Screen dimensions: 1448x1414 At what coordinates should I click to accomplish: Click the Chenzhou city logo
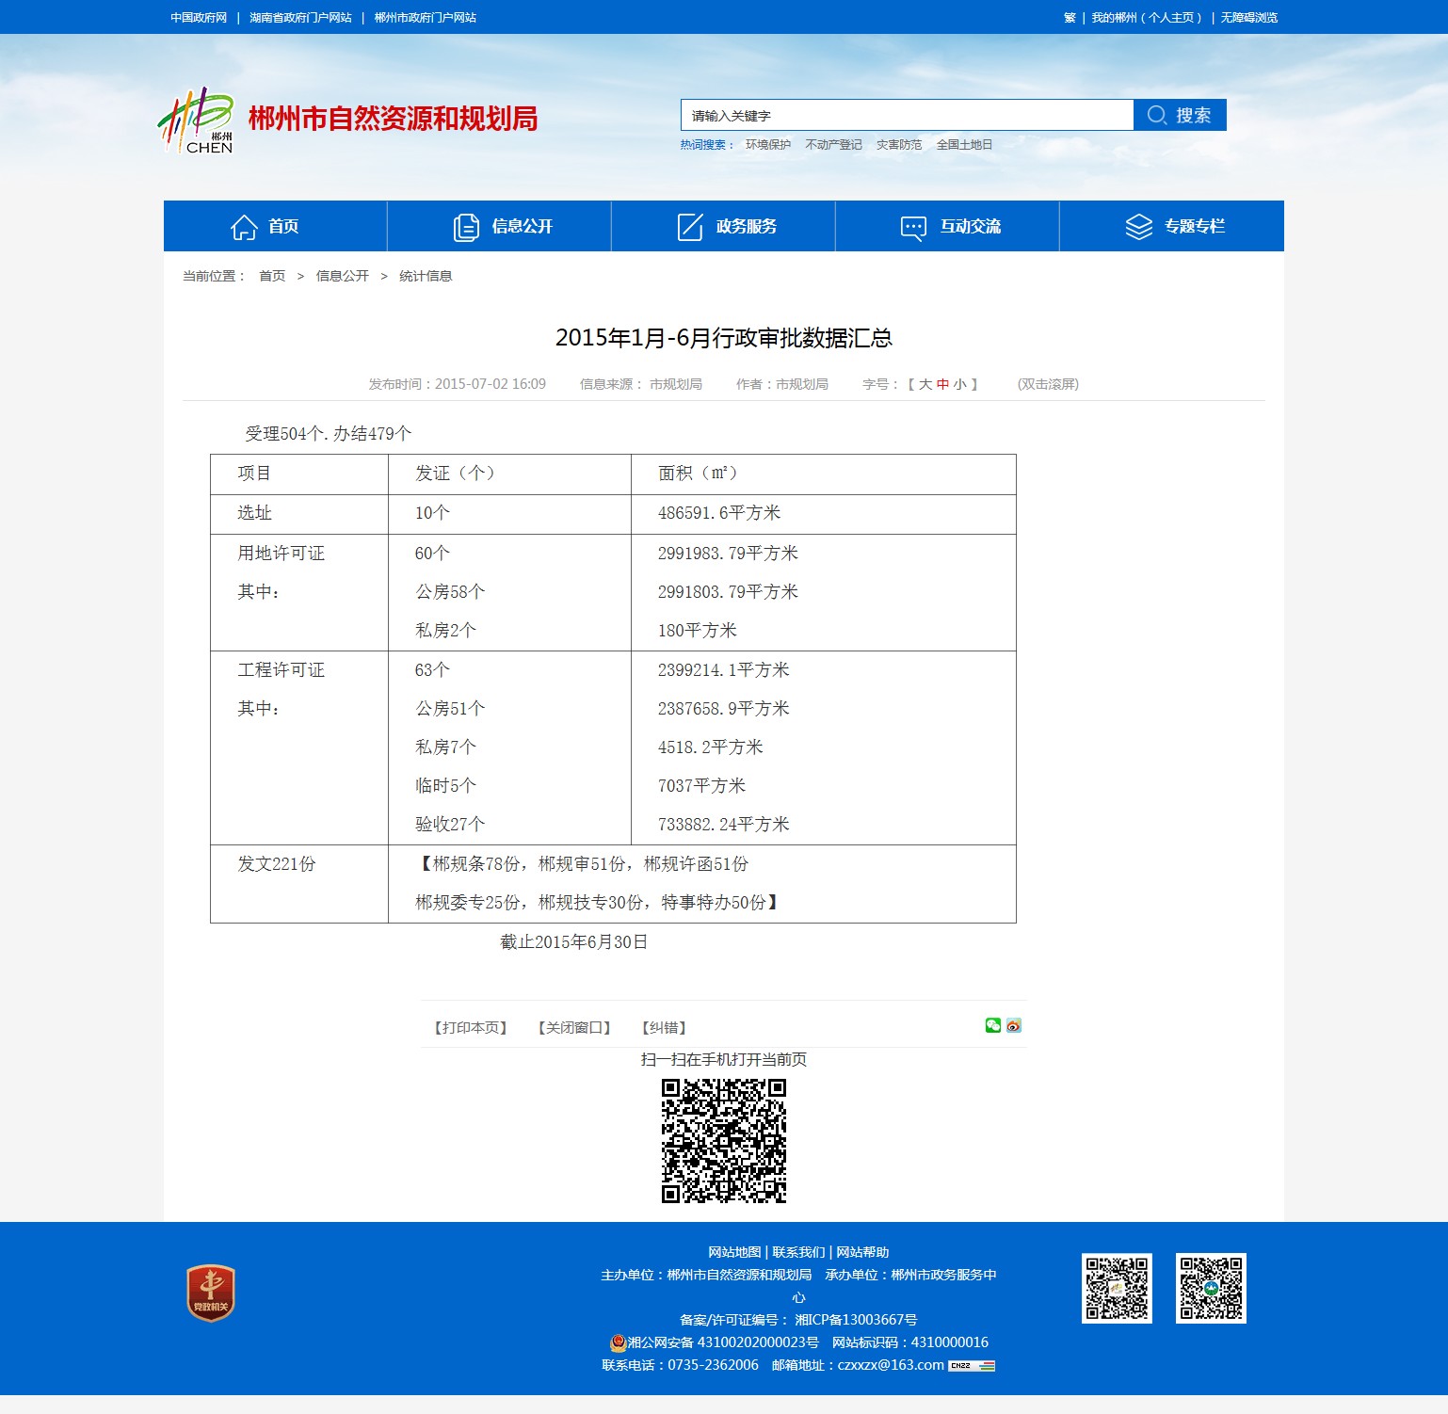[x=195, y=121]
